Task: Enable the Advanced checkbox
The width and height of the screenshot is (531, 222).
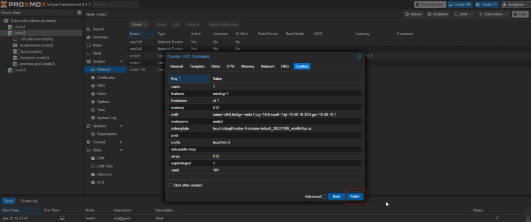Action: click(325, 197)
